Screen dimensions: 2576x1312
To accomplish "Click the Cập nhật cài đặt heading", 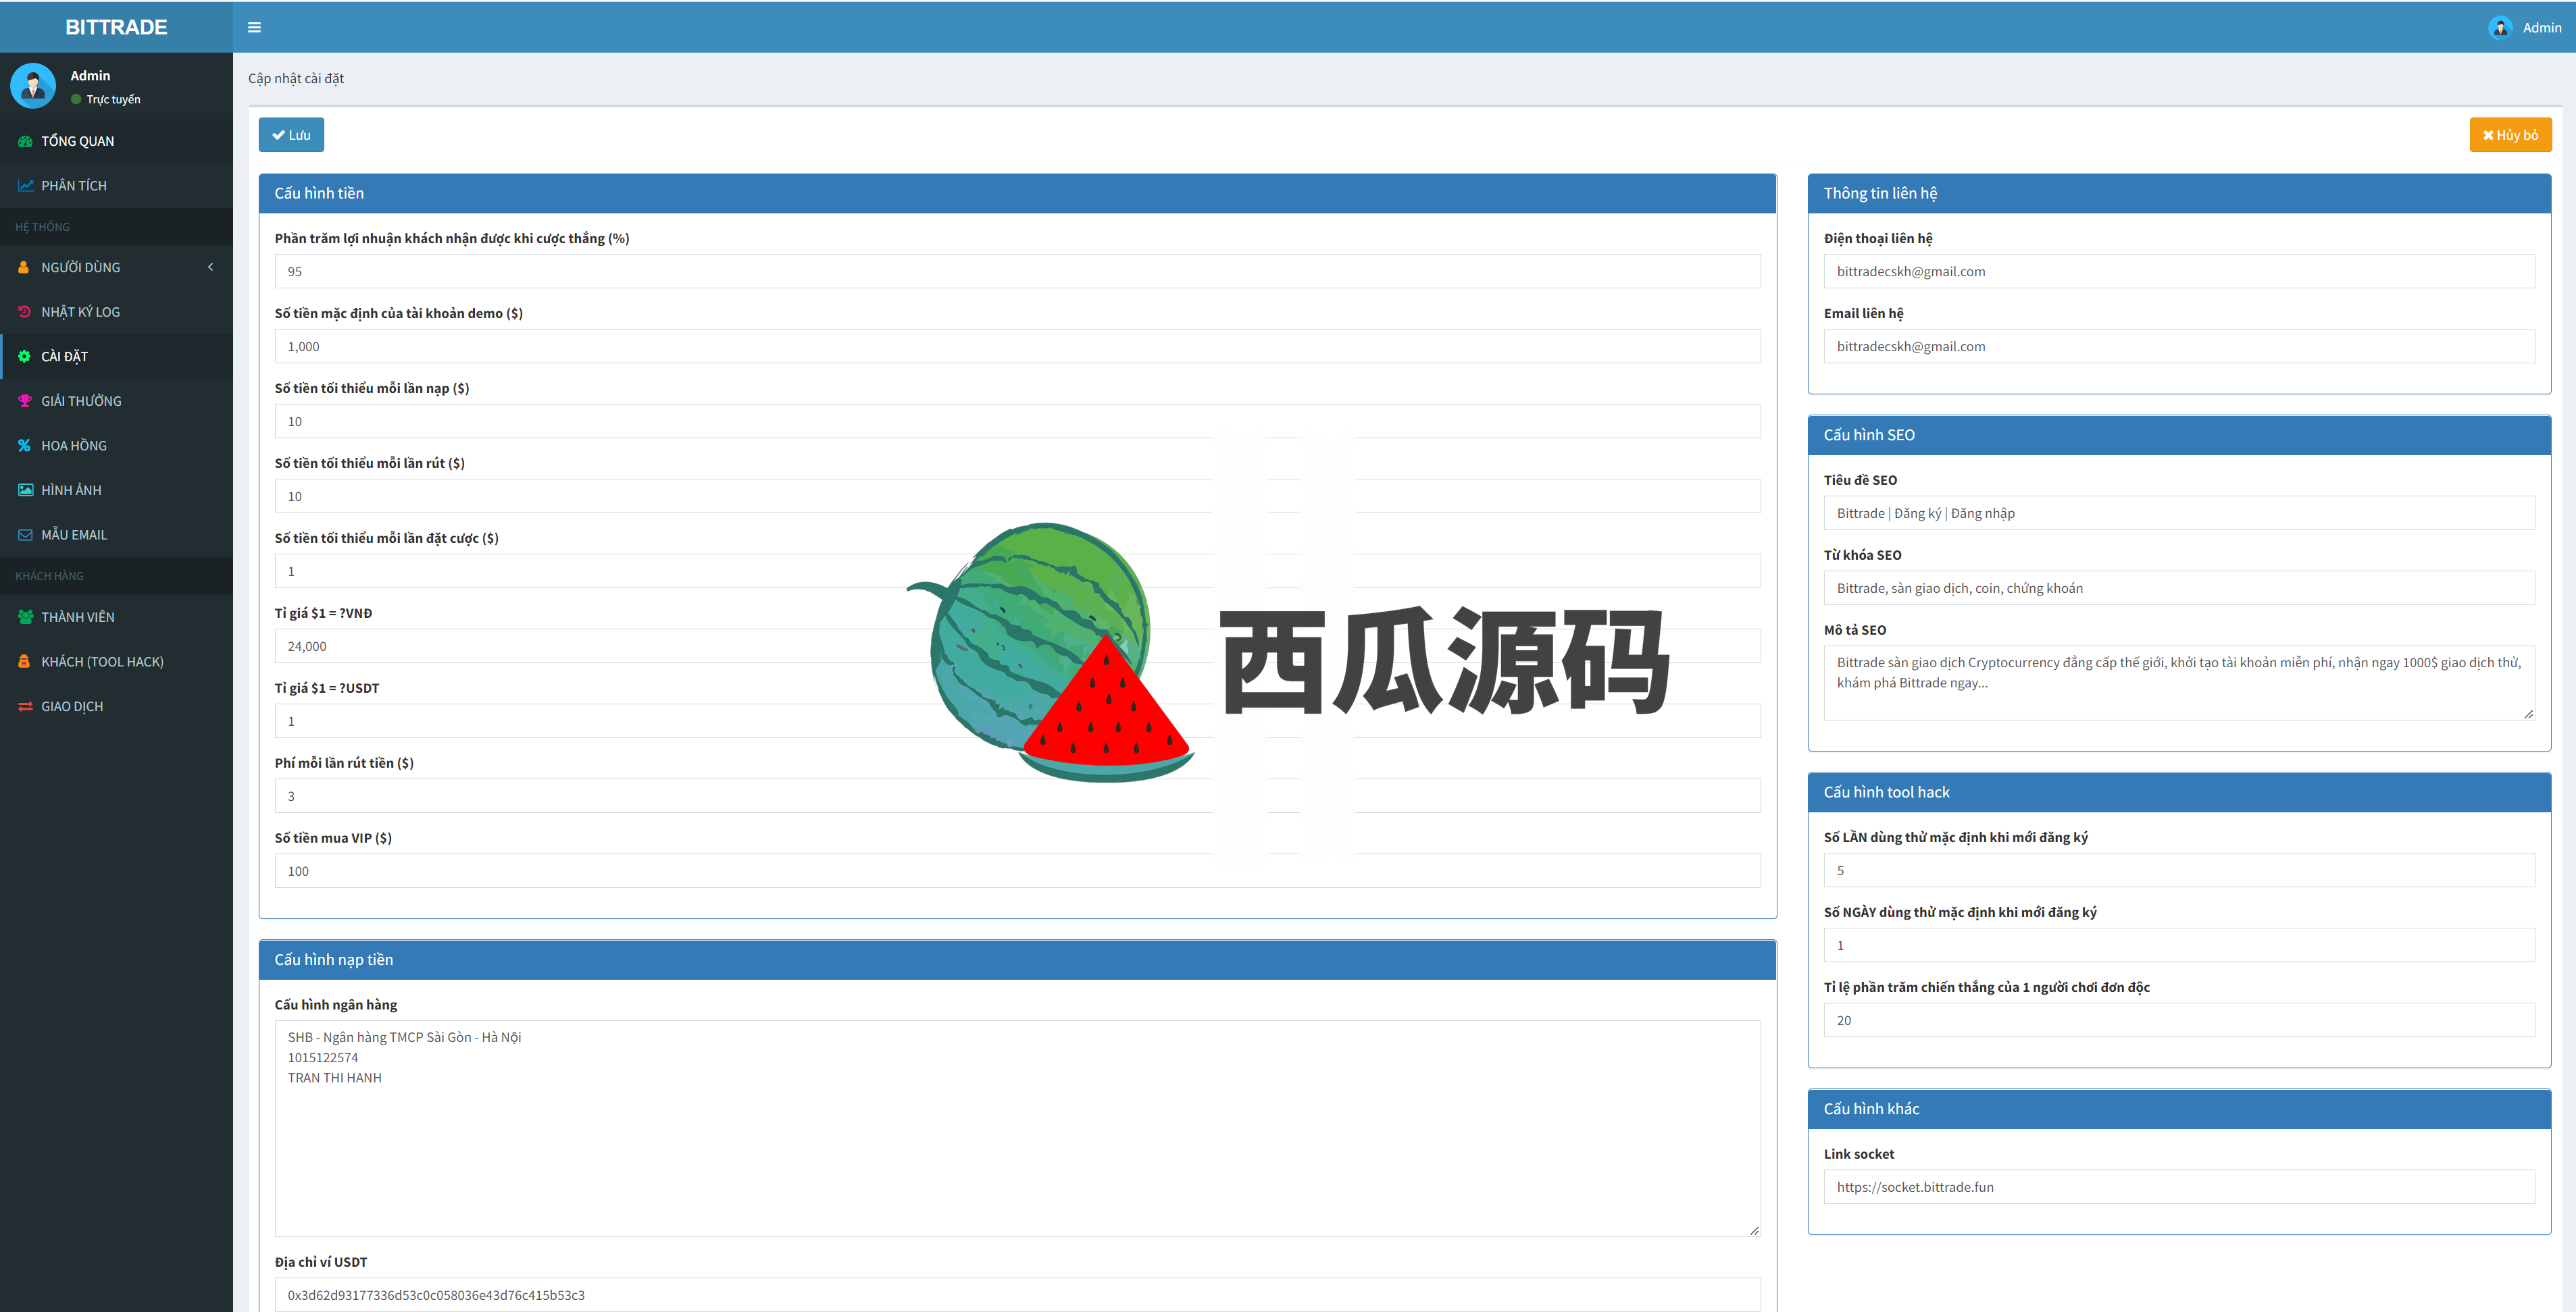I will pos(296,78).
